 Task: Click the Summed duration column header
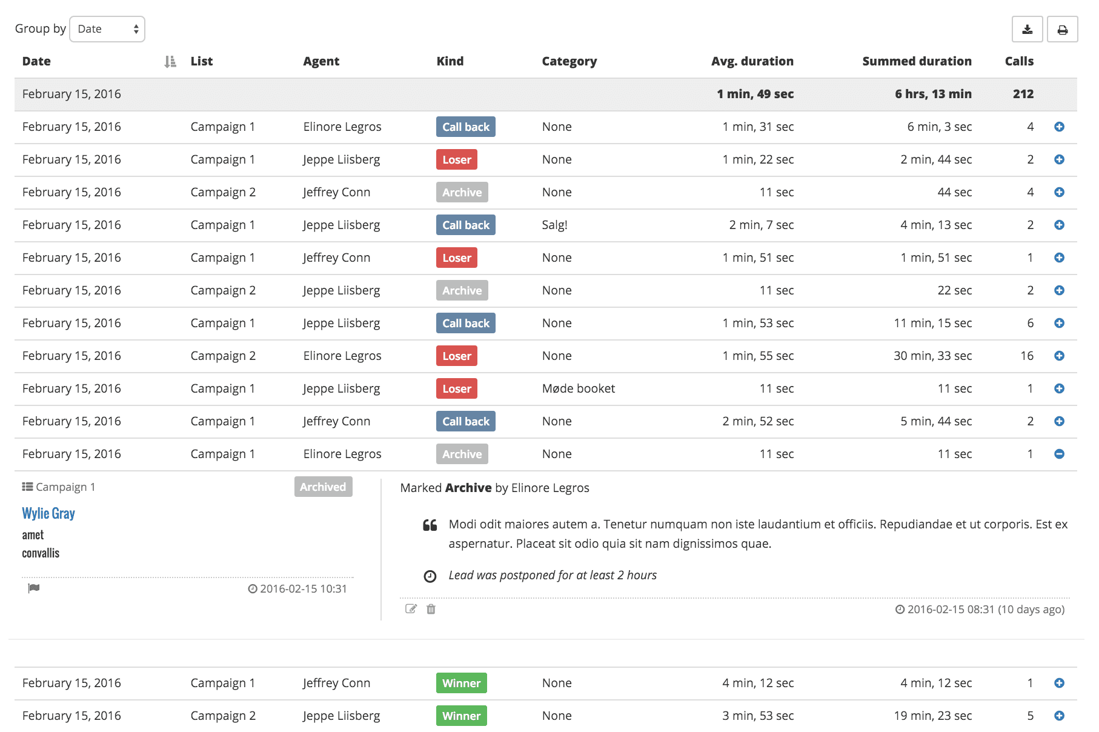(917, 61)
